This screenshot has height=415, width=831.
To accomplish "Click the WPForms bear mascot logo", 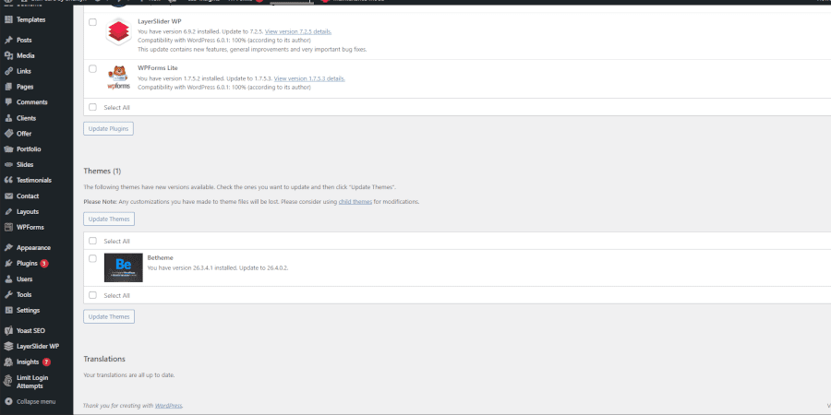I will tap(118, 77).
